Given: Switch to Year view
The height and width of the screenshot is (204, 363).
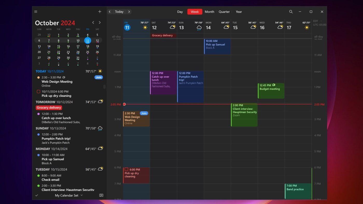Looking at the screenshot, I should [239, 12].
